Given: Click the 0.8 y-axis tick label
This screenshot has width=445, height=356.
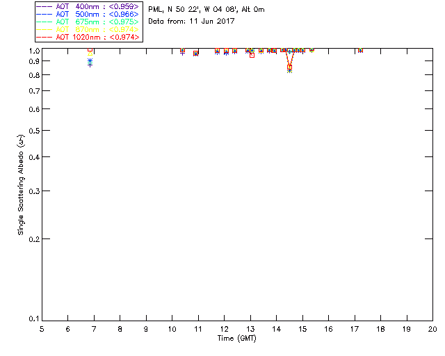Looking at the screenshot, I should pyautogui.click(x=34, y=76).
